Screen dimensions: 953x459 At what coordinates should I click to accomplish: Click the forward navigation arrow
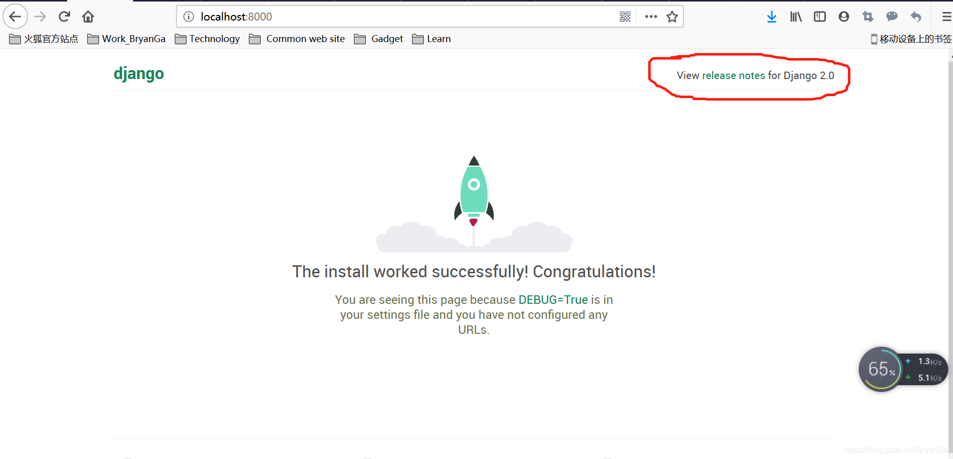(x=40, y=17)
